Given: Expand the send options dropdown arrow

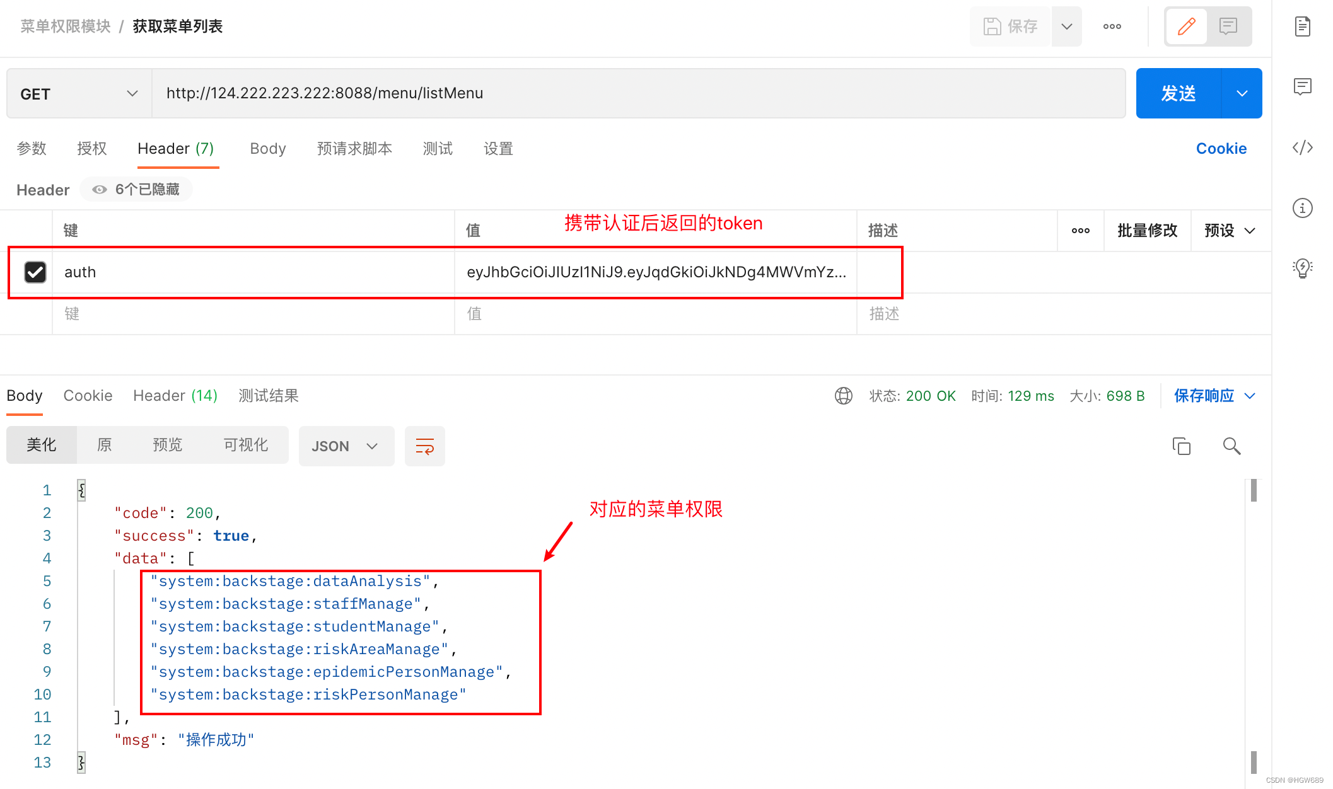Looking at the screenshot, I should 1242,93.
